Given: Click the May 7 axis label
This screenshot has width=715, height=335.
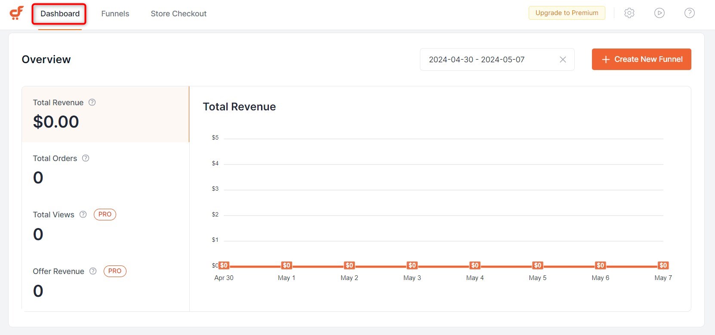Looking at the screenshot, I should (663, 278).
